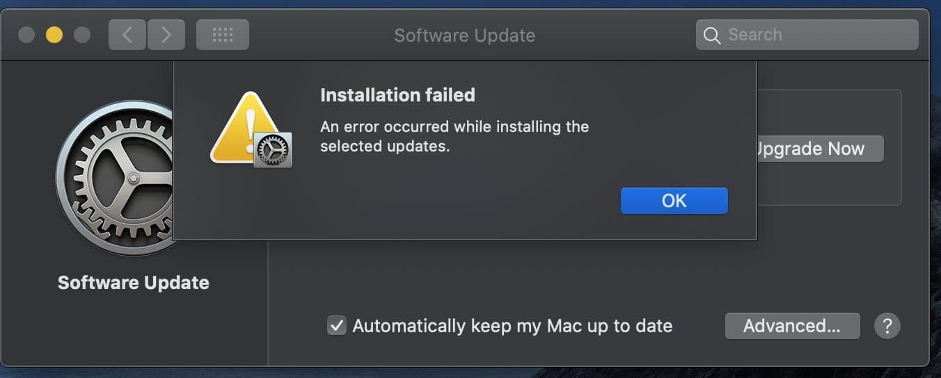Click the small gear badge on warning icon

272,150
